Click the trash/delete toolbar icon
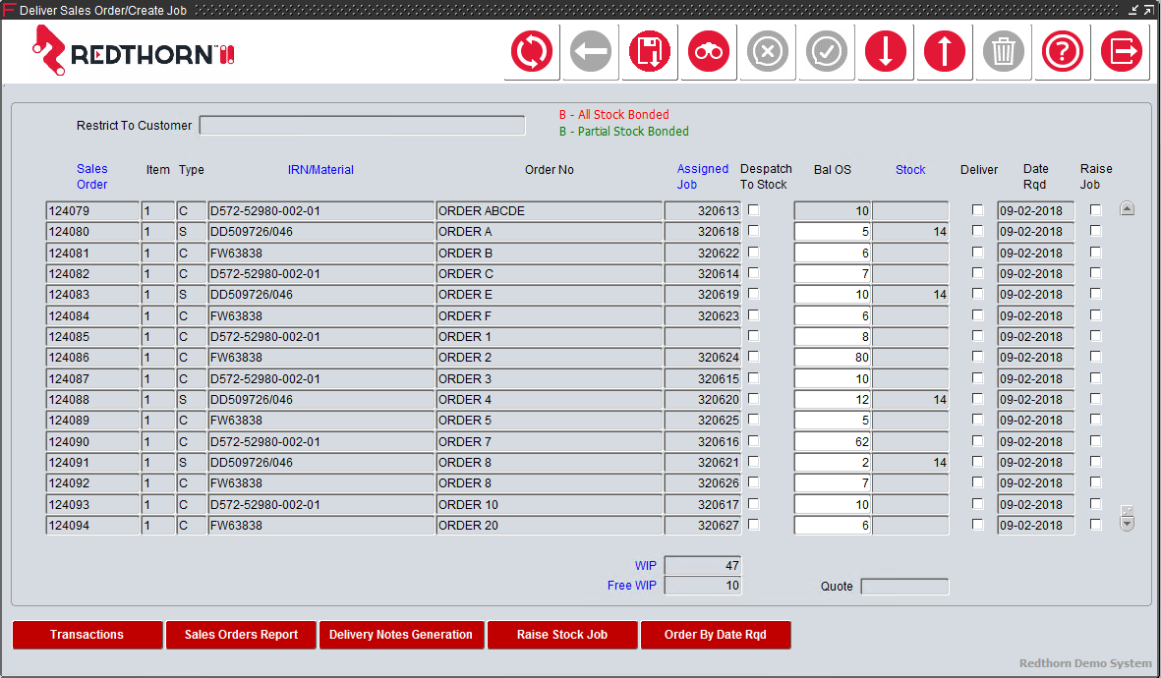 [x=1003, y=51]
